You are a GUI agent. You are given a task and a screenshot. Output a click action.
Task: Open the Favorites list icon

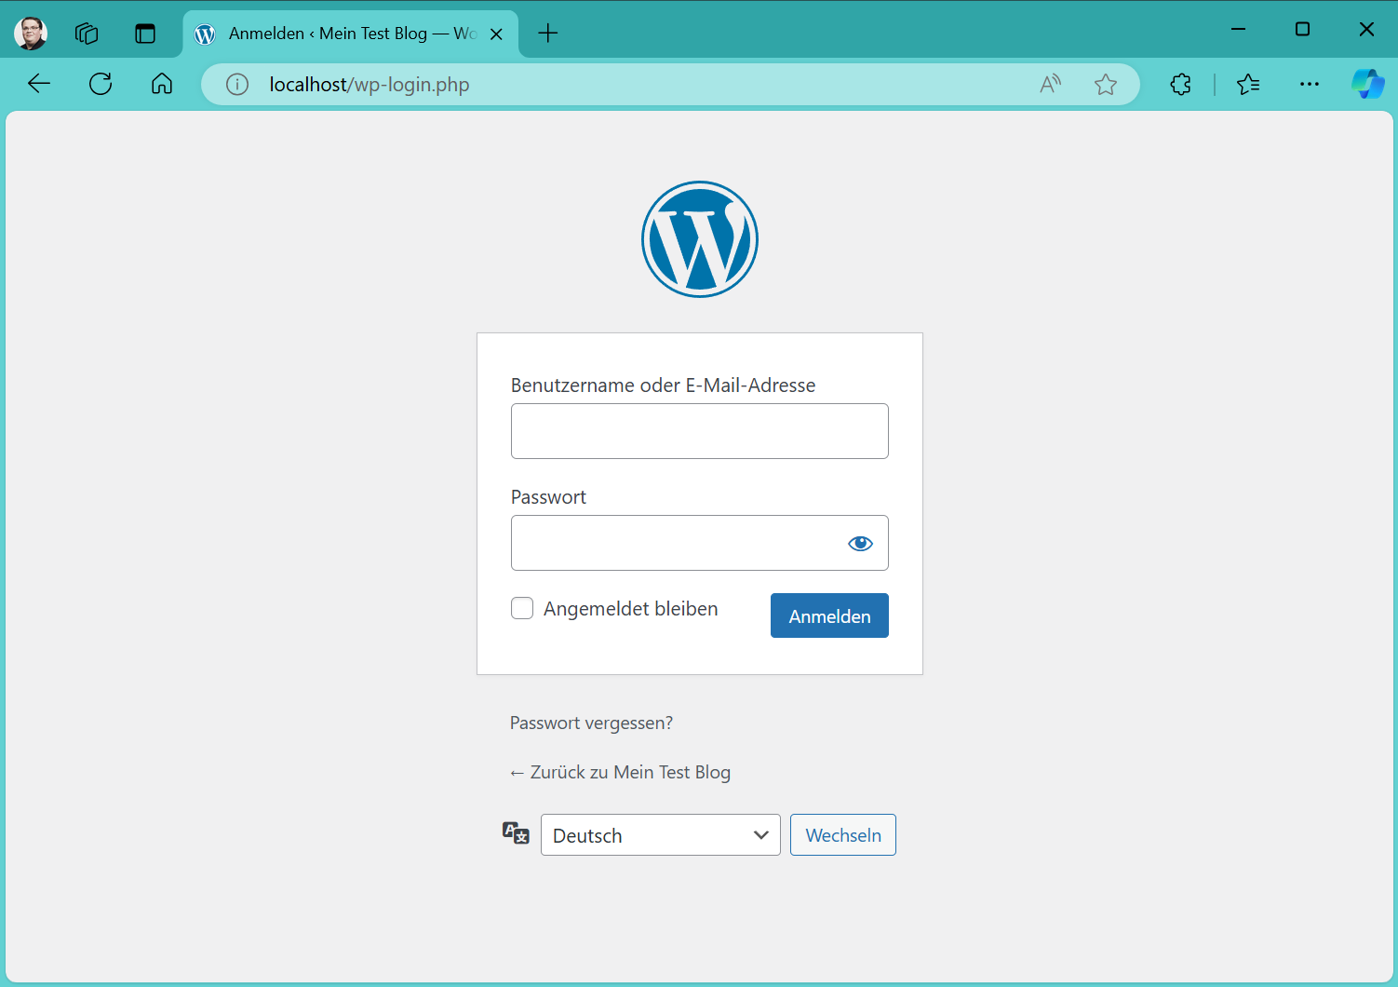pyautogui.click(x=1248, y=85)
